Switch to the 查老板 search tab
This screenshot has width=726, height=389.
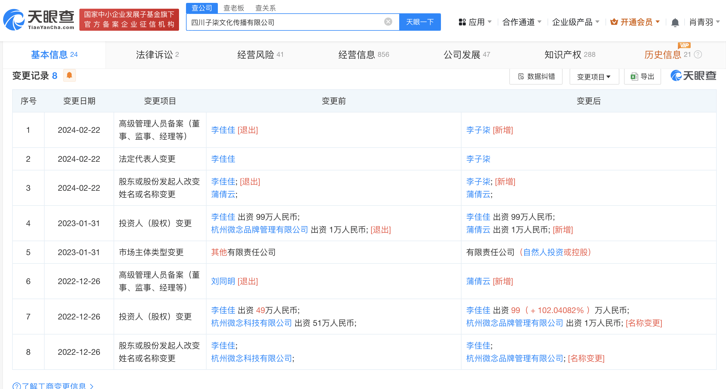coord(234,8)
